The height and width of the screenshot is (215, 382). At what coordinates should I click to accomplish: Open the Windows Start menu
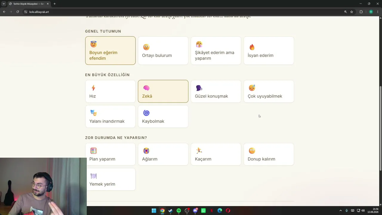154,211
